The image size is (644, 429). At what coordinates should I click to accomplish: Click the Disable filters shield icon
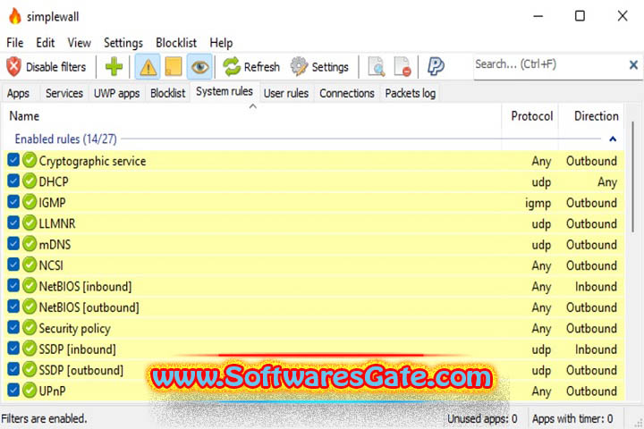tap(13, 66)
